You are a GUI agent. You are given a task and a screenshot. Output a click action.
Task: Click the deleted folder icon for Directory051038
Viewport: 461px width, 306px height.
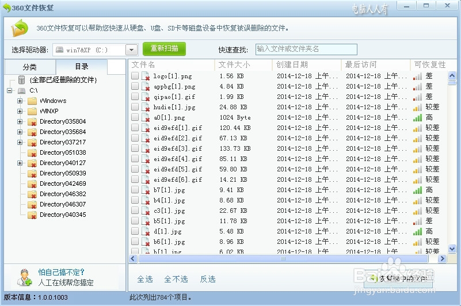(x=32, y=152)
